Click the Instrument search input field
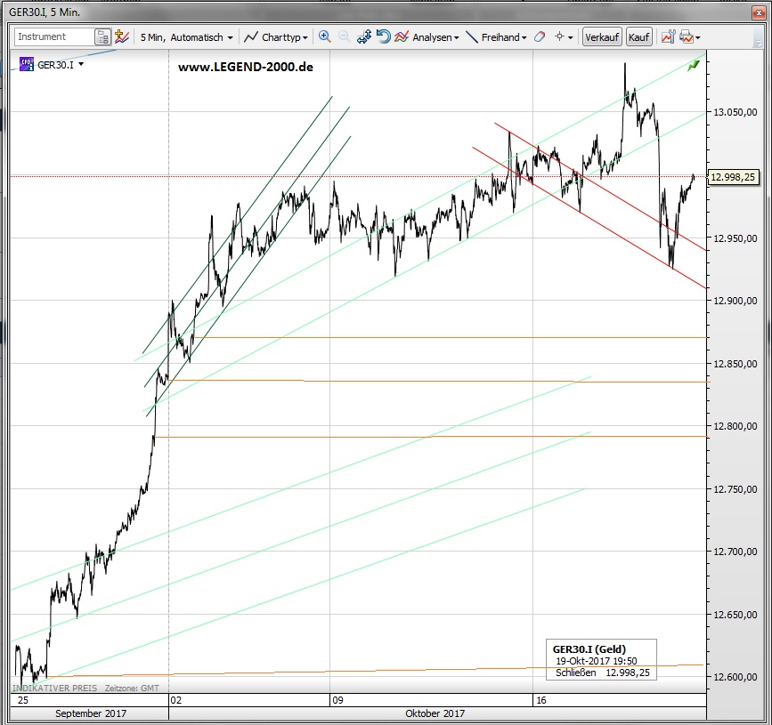Image resolution: width=772 pixels, height=725 pixels. pos(53,37)
